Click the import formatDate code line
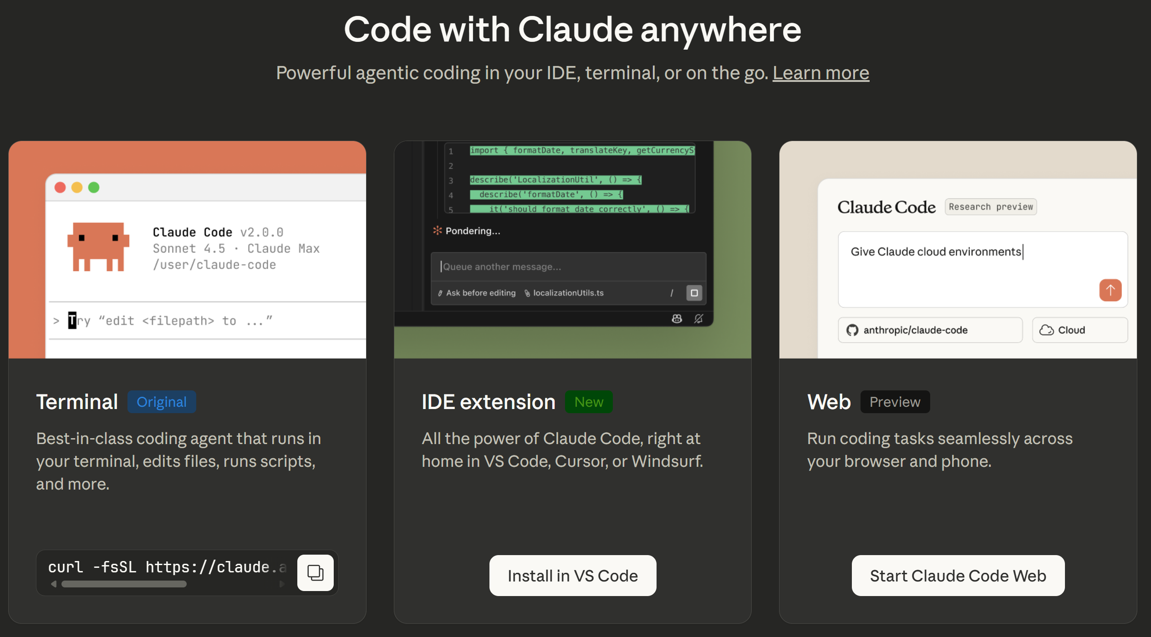Viewport: 1151px width, 637px height. click(582, 150)
